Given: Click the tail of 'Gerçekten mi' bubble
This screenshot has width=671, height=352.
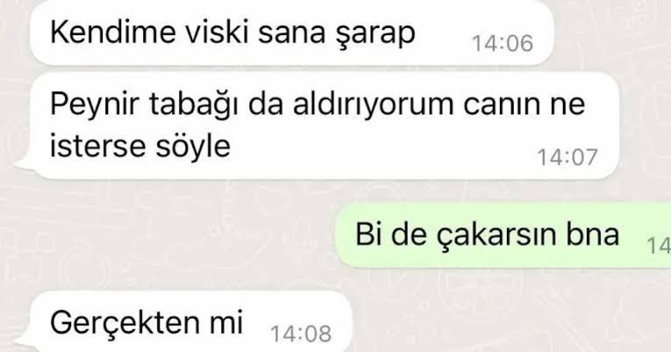Looking at the screenshot, I should (24, 341).
